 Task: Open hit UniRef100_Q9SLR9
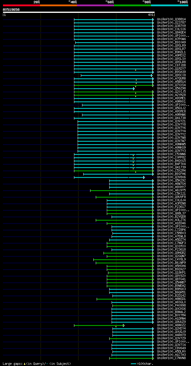click(x=171, y=46)
